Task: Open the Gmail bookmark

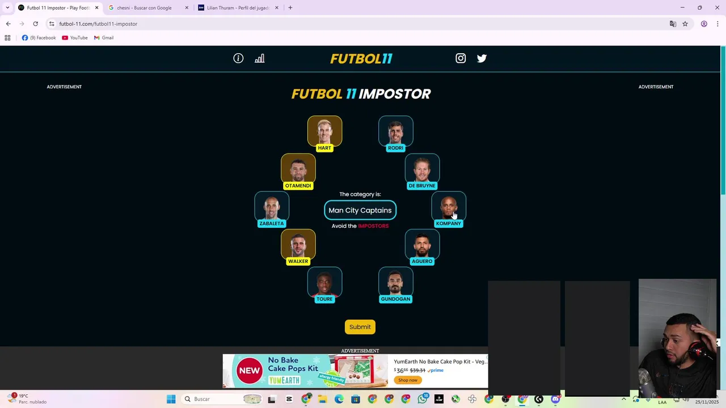Action: click(104, 38)
